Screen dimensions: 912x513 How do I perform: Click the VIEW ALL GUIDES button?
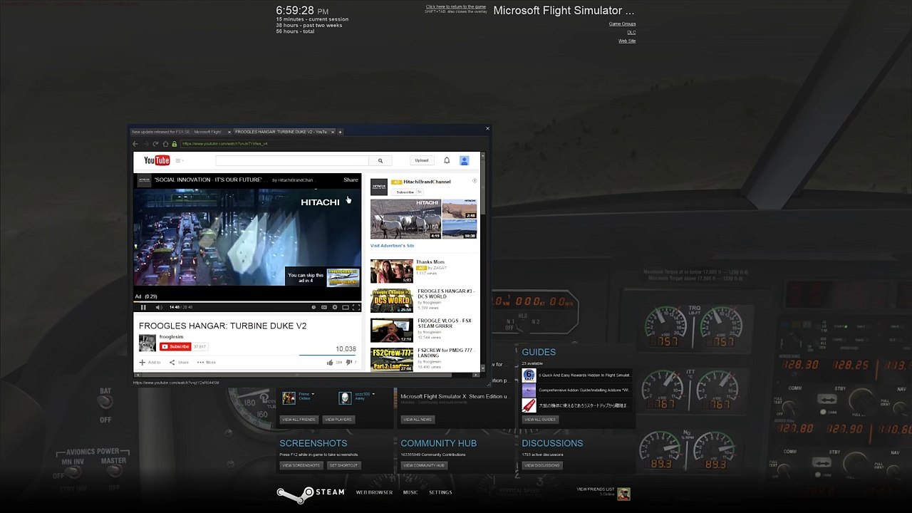tap(540, 420)
